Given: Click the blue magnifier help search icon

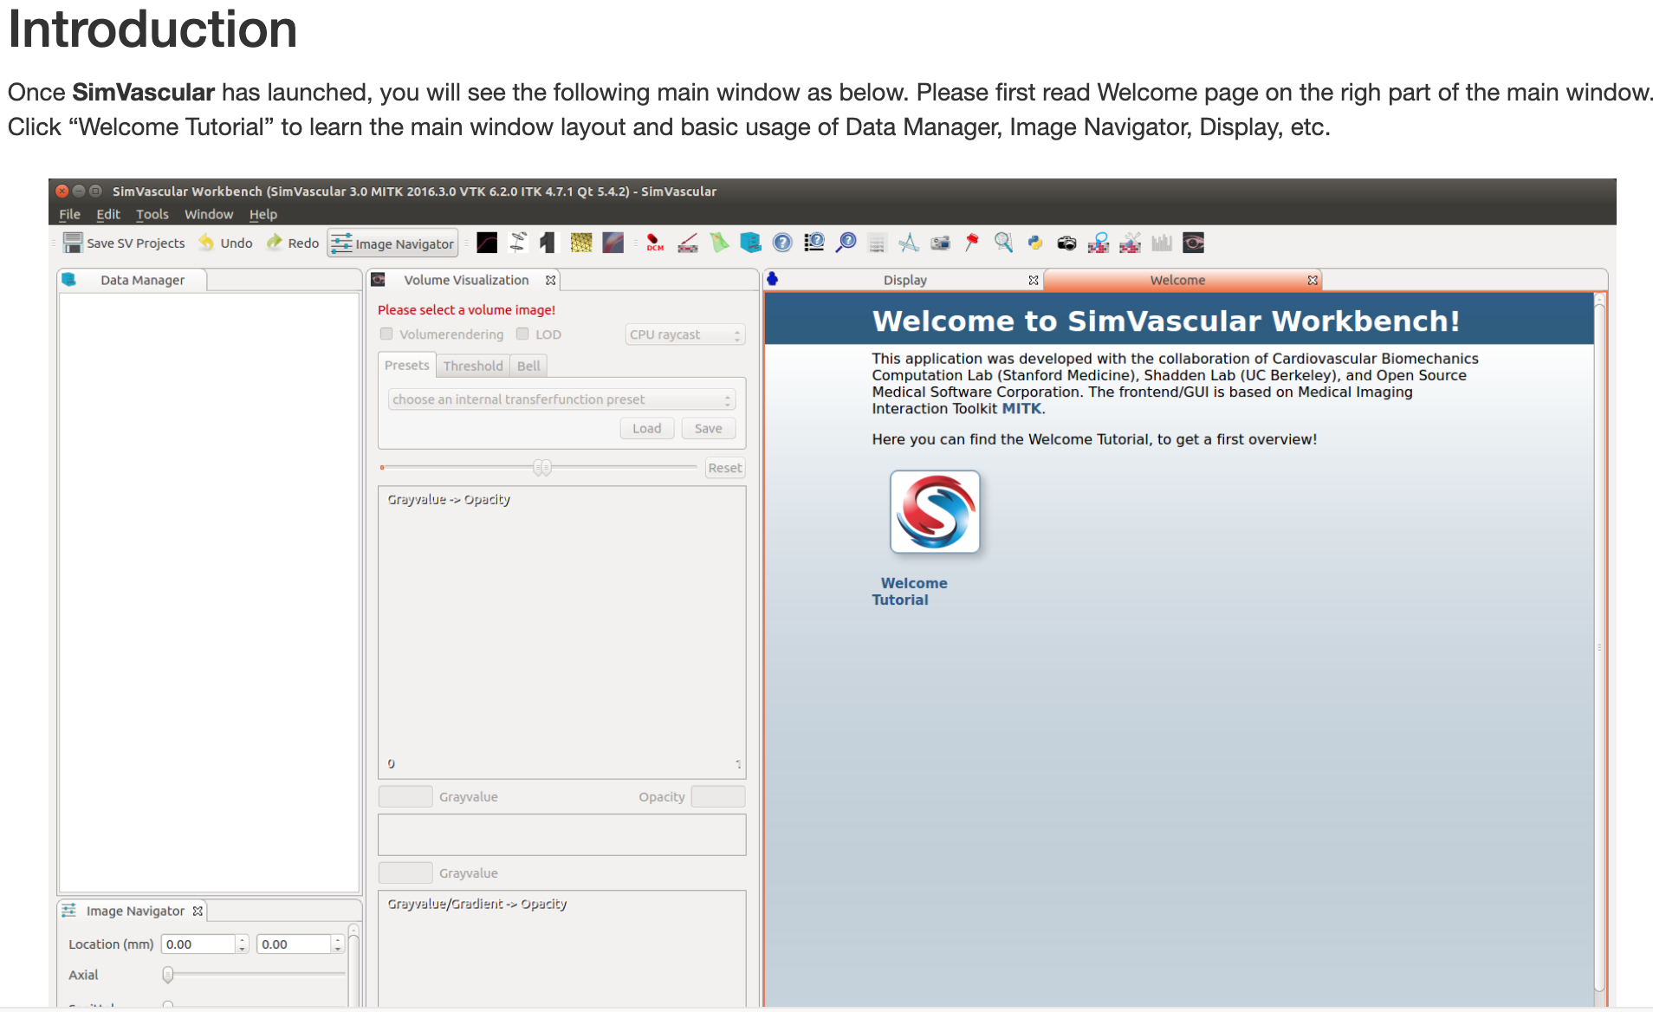Looking at the screenshot, I should click(x=846, y=243).
